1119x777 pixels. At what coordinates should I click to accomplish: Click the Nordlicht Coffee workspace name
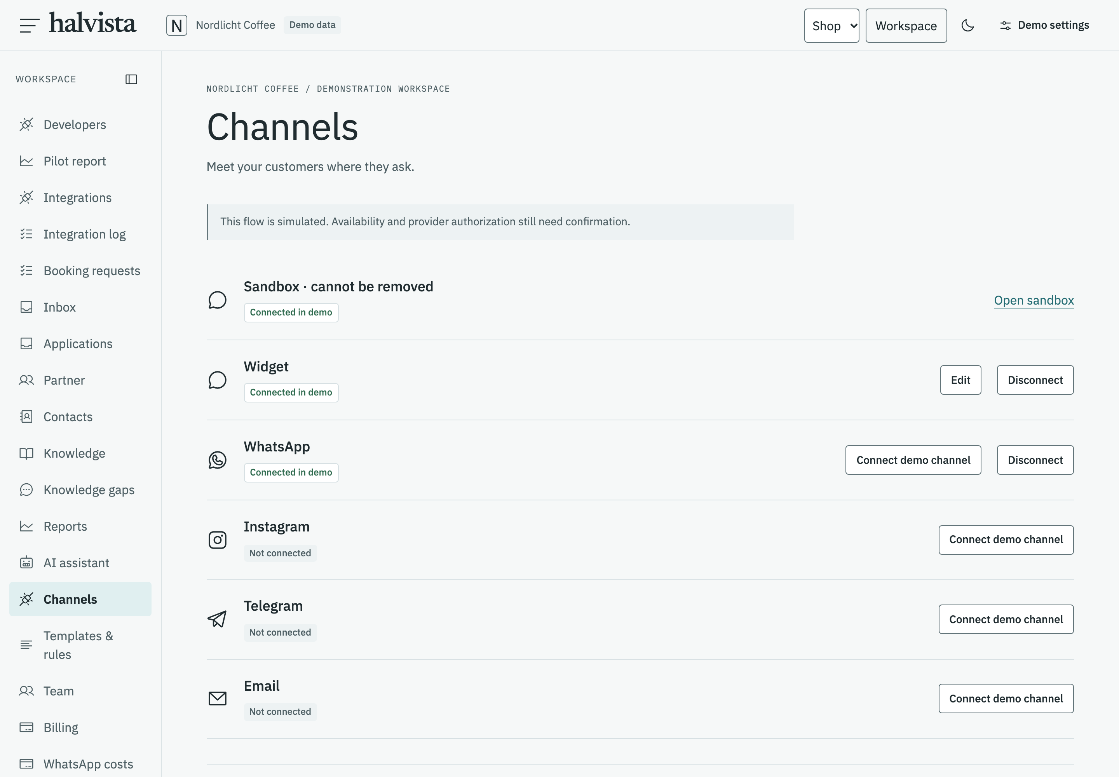235,25
